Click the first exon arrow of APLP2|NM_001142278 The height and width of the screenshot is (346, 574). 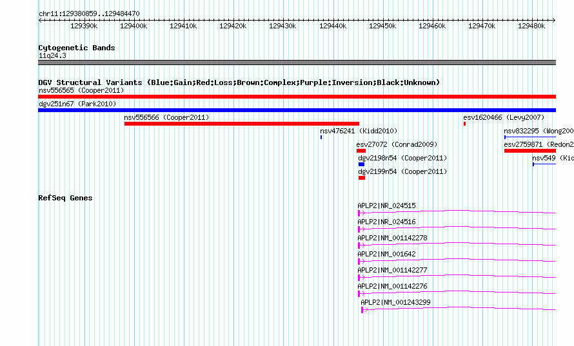click(x=361, y=245)
